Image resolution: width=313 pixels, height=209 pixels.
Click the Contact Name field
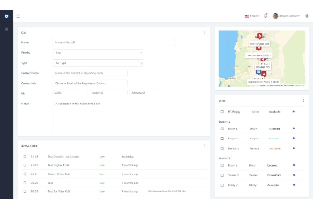(90, 73)
